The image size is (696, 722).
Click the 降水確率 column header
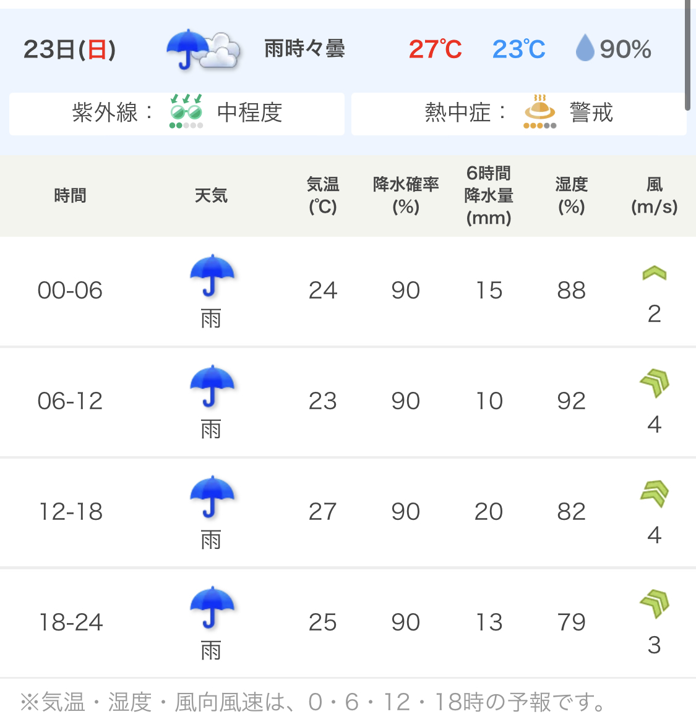[406, 195]
